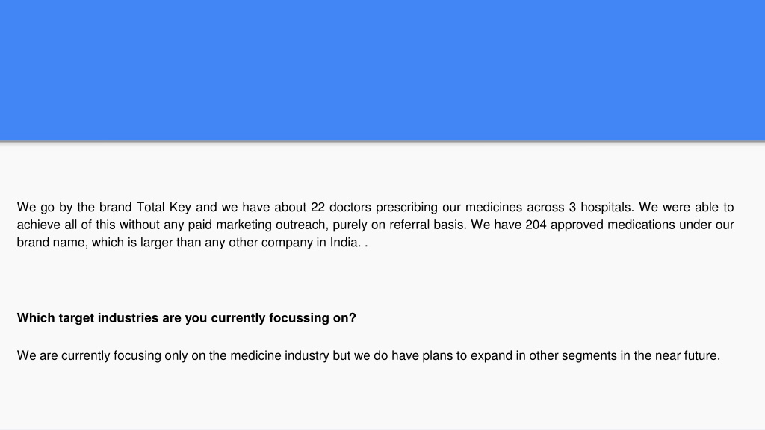Image resolution: width=765 pixels, height=430 pixels.
Task: Place cursor on '22 doctors' text
Action: (x=341, y=208)
